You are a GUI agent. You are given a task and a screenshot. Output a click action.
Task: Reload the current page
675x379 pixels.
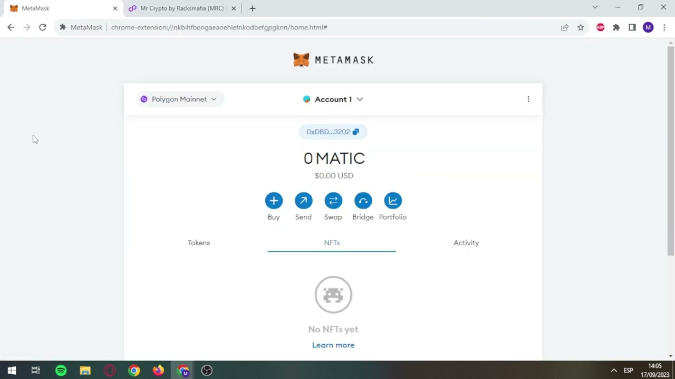click(x=43, y=27)
